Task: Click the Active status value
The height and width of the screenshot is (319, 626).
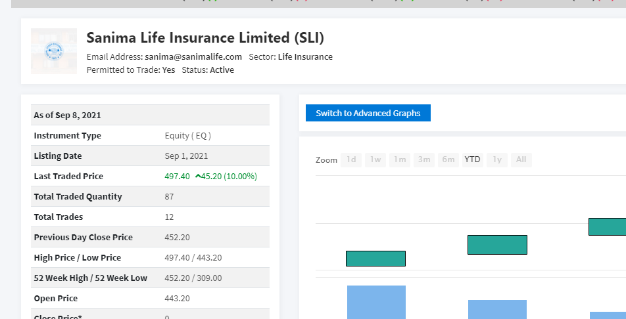Action: coord(222,70)
